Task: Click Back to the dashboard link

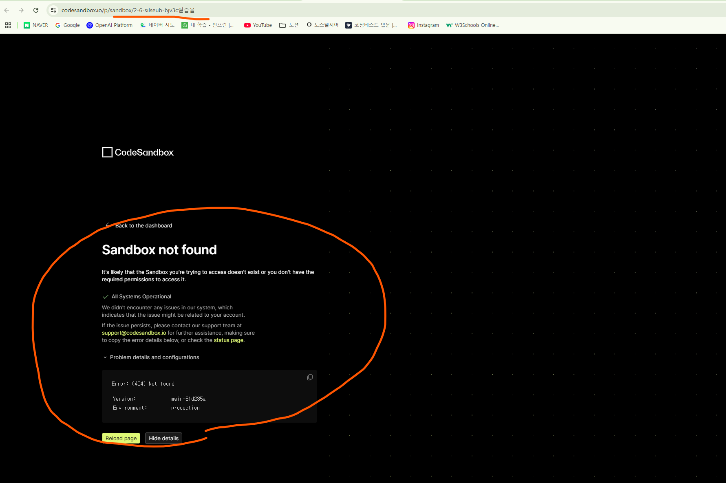Action: click(x=139, y=225)
